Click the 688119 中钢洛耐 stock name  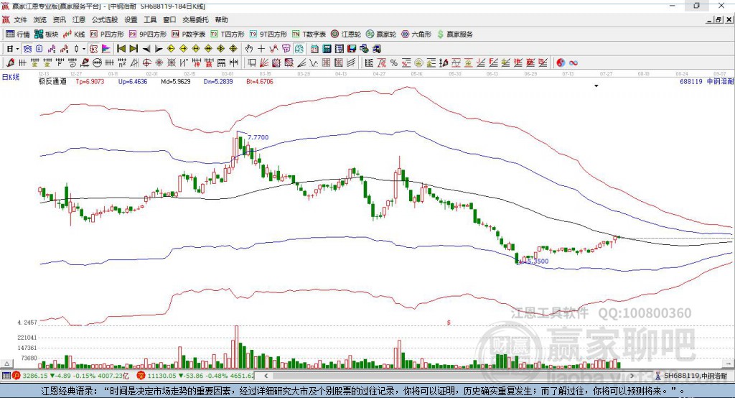click(x=706, y=81)
